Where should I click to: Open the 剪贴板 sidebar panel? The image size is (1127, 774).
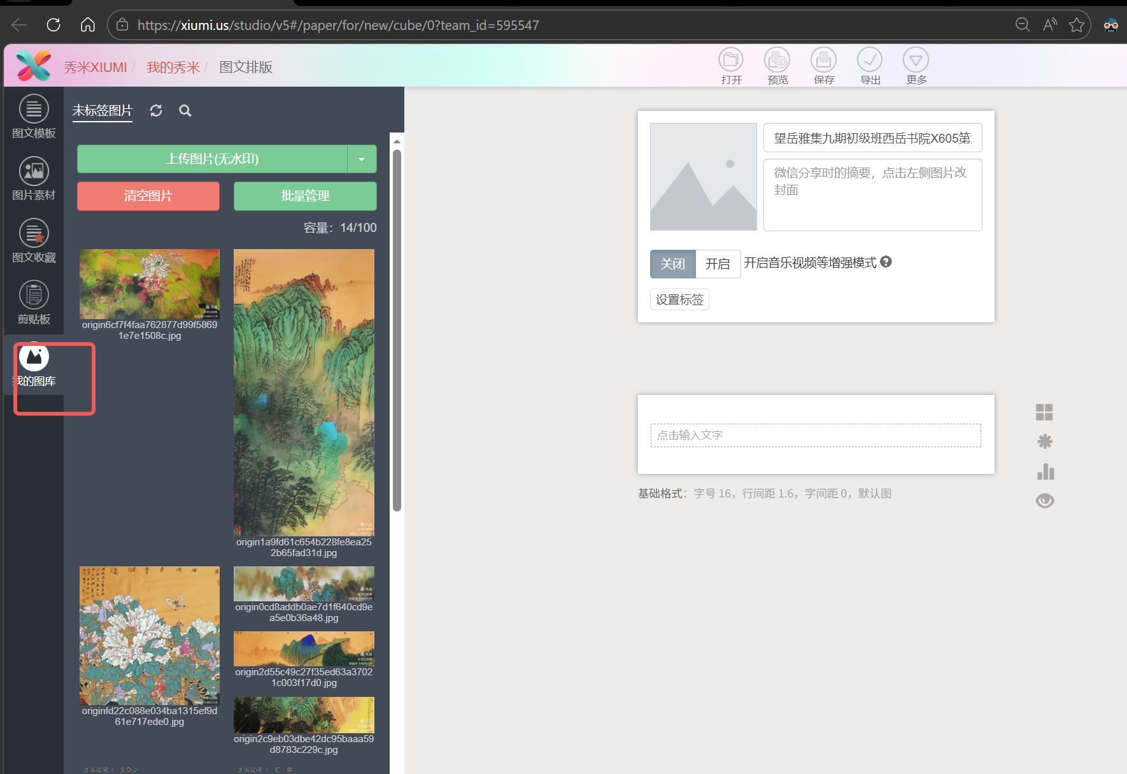(x=34, y=303)
